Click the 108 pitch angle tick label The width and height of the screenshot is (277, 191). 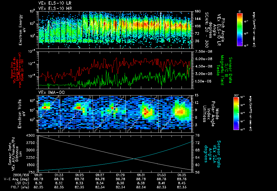(x=198, y=26)
